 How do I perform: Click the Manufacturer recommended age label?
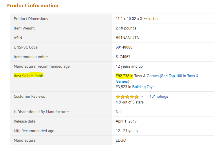point(42,66)
